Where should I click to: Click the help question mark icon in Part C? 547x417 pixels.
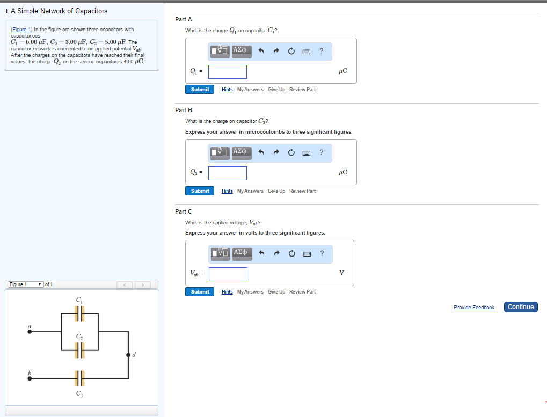click(321, 253)
